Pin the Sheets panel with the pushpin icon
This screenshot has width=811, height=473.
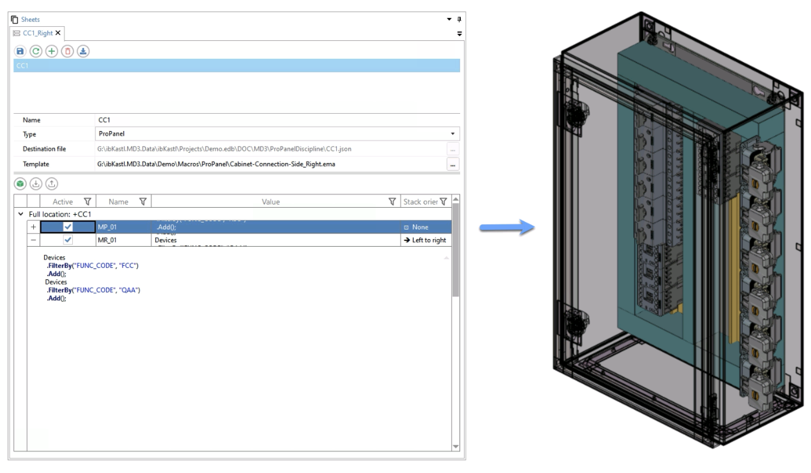(459, 19)
